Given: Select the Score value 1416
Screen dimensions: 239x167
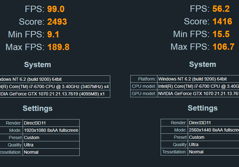Looking at the screenshot, I should (222, 22).
